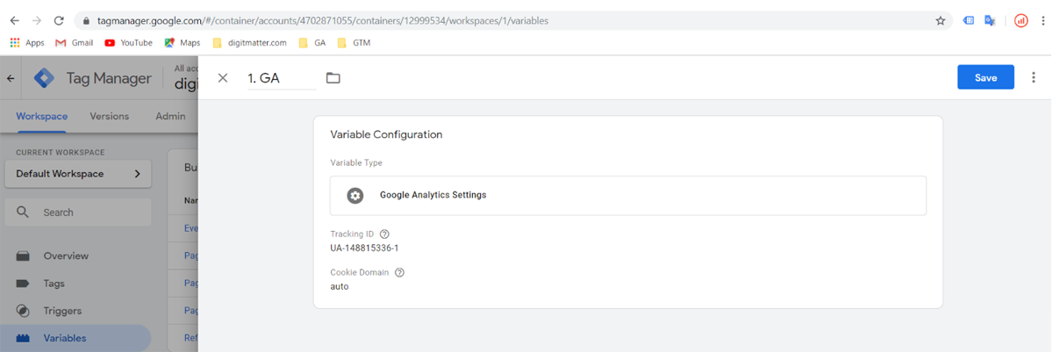Click the Tracking ID help icon
1053x352 pixels.
(384, 234)
